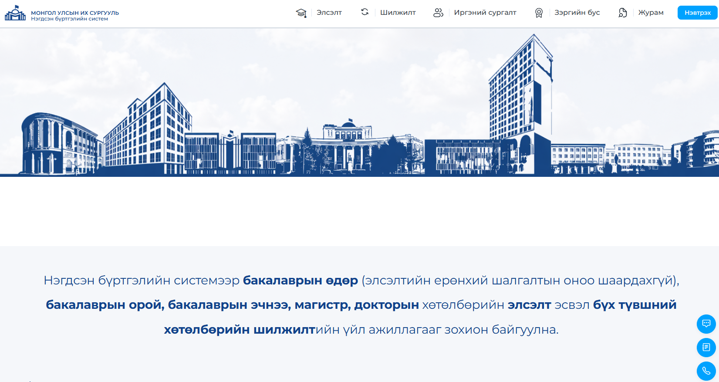Open the chat message floating button
This screenshot has width=719, height=382.
click(706, 324)
